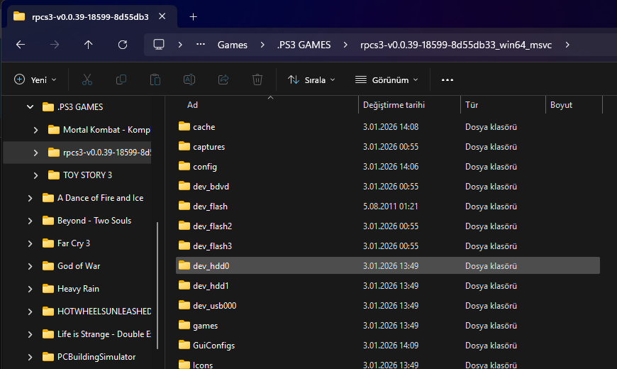Select TOY STORY 3 in sidebar

point(87,175)
